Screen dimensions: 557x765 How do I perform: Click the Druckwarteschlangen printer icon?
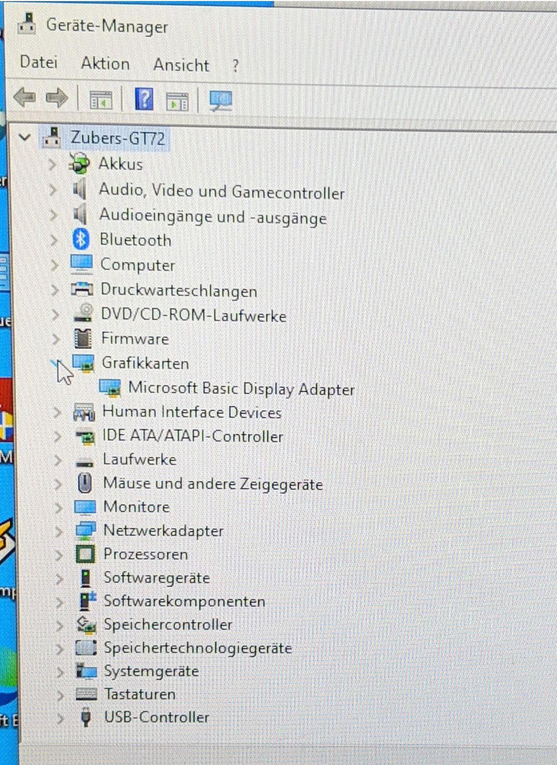pyautogui.click(x=82, y=289)
